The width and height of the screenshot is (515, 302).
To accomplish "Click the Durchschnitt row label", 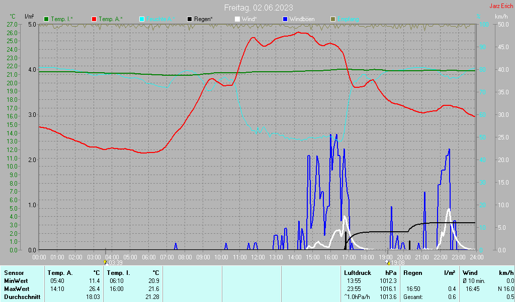I will coord(20,297).
